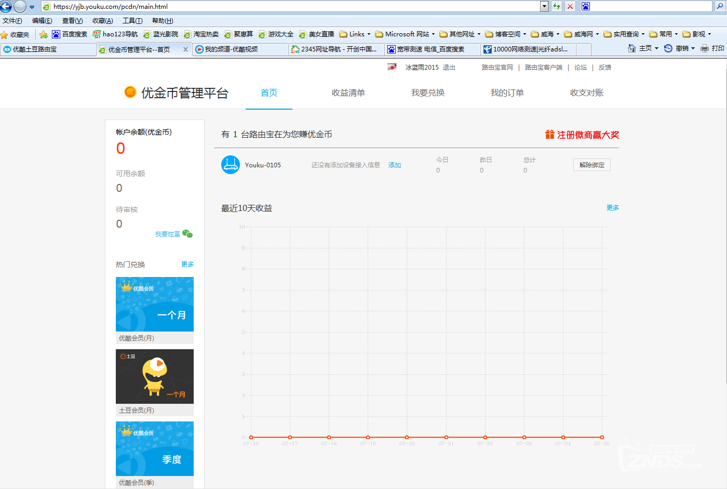
Task: Switch to the 宽带测速 电信_百度搜索 tab
Action: coord(432,49)
